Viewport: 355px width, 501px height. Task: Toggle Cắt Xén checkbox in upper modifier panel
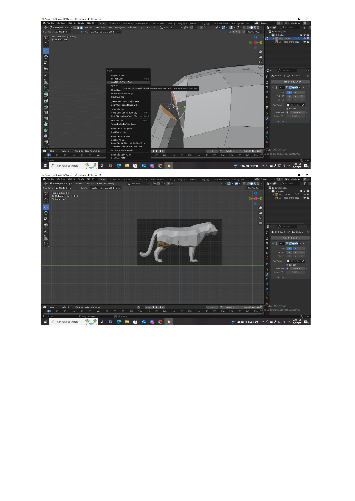(287, 109)
